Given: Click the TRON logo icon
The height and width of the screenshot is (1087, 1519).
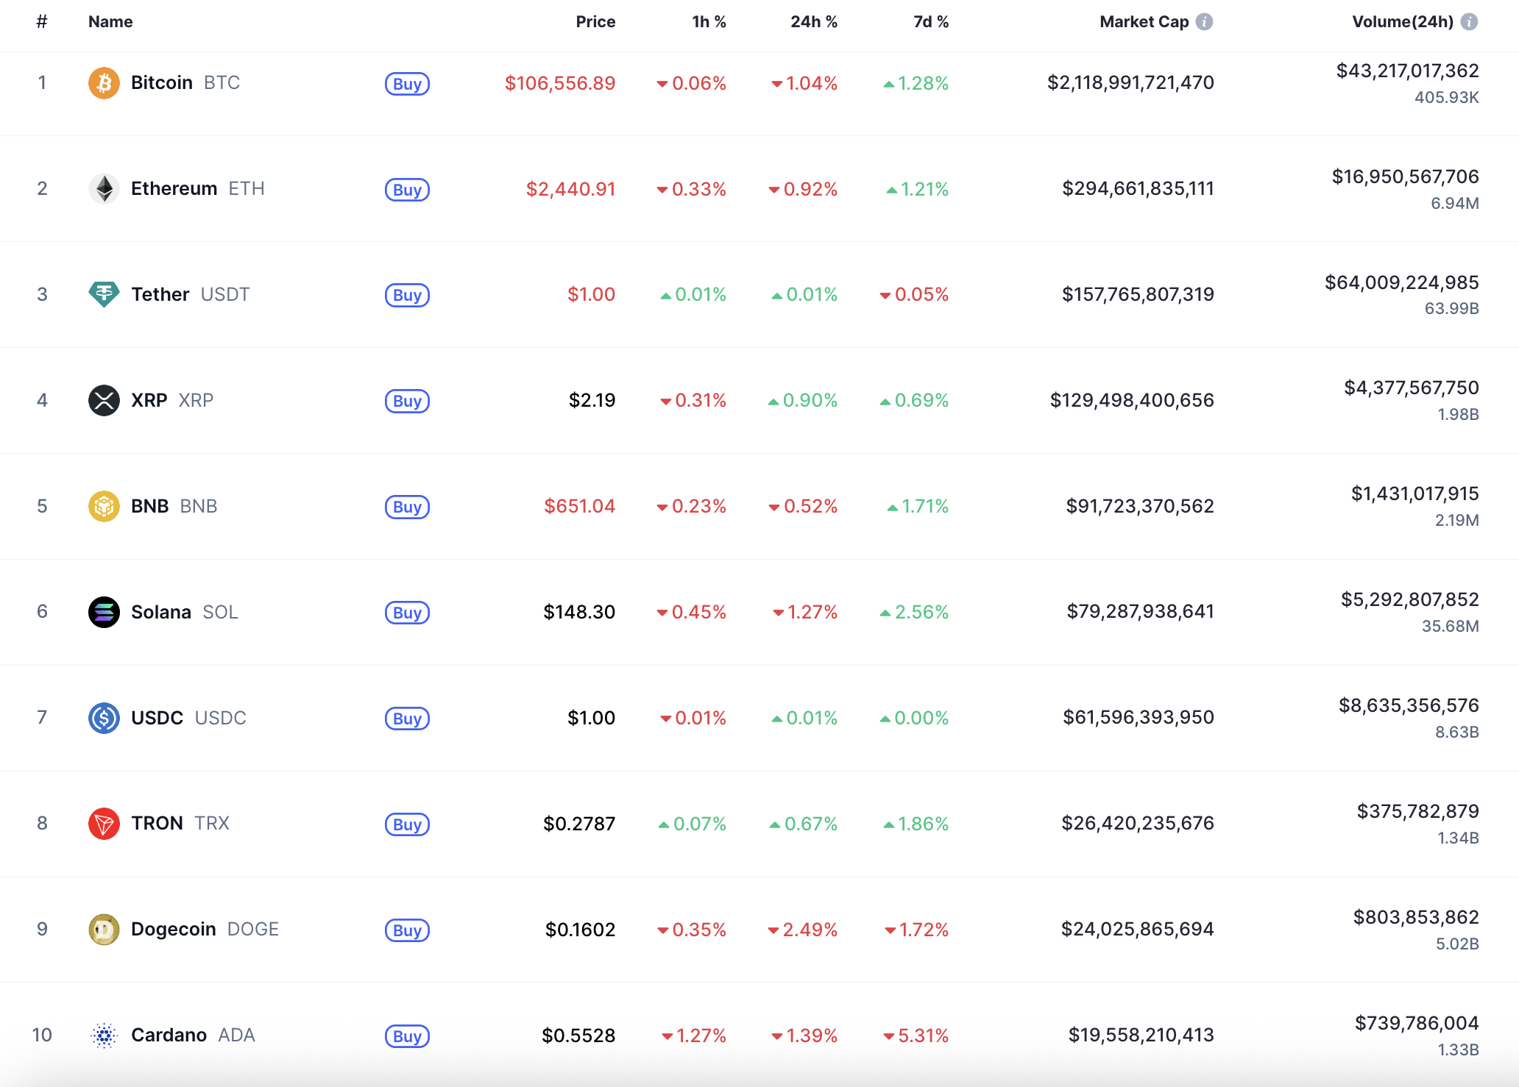Looking at the screenshot, I should pyautogui.click(x=104, y=824).
